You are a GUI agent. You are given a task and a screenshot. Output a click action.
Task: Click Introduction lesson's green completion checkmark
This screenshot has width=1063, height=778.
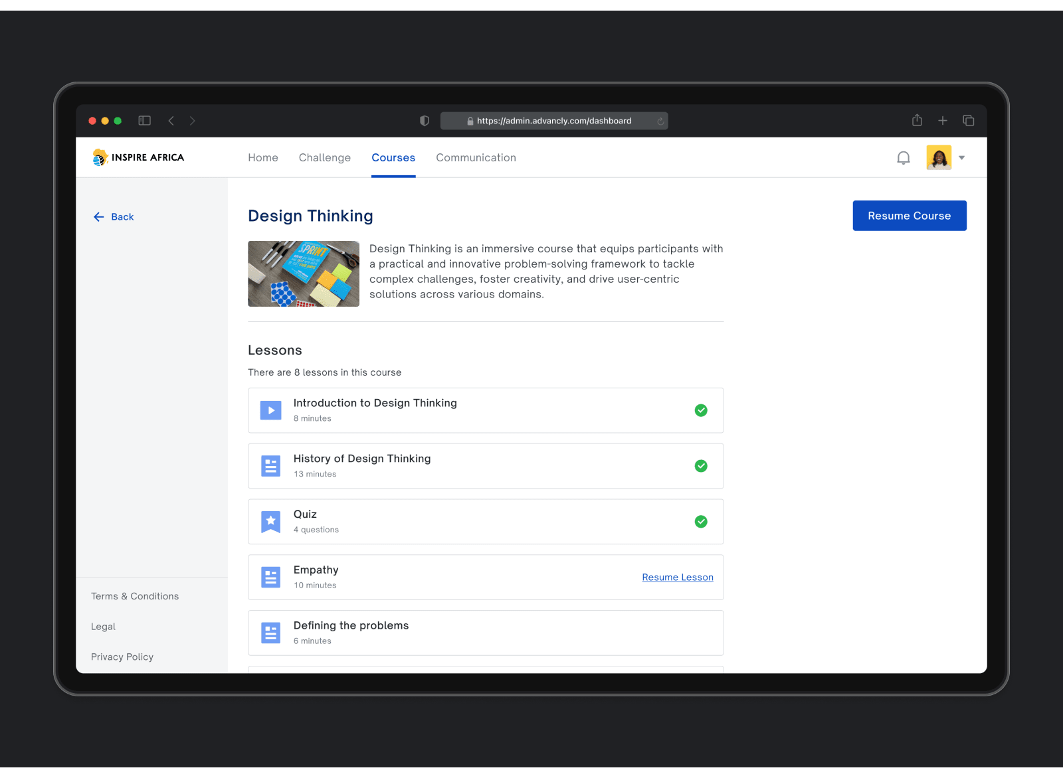point(701,410)
